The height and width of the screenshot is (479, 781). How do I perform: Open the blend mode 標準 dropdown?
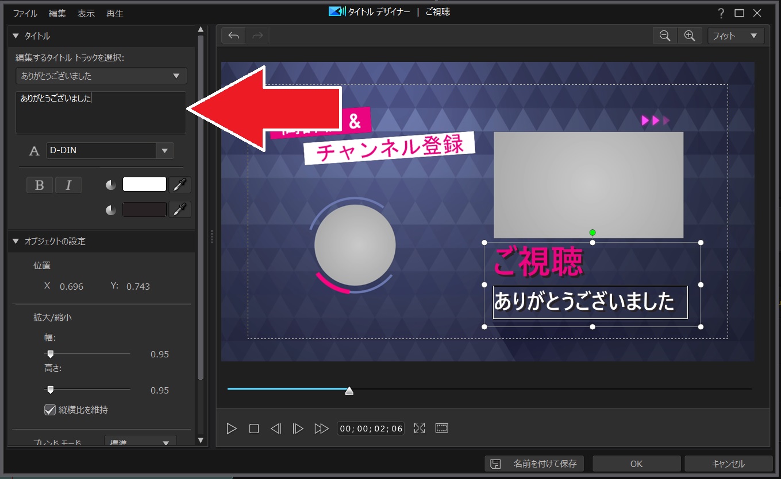tap(140, 442)
